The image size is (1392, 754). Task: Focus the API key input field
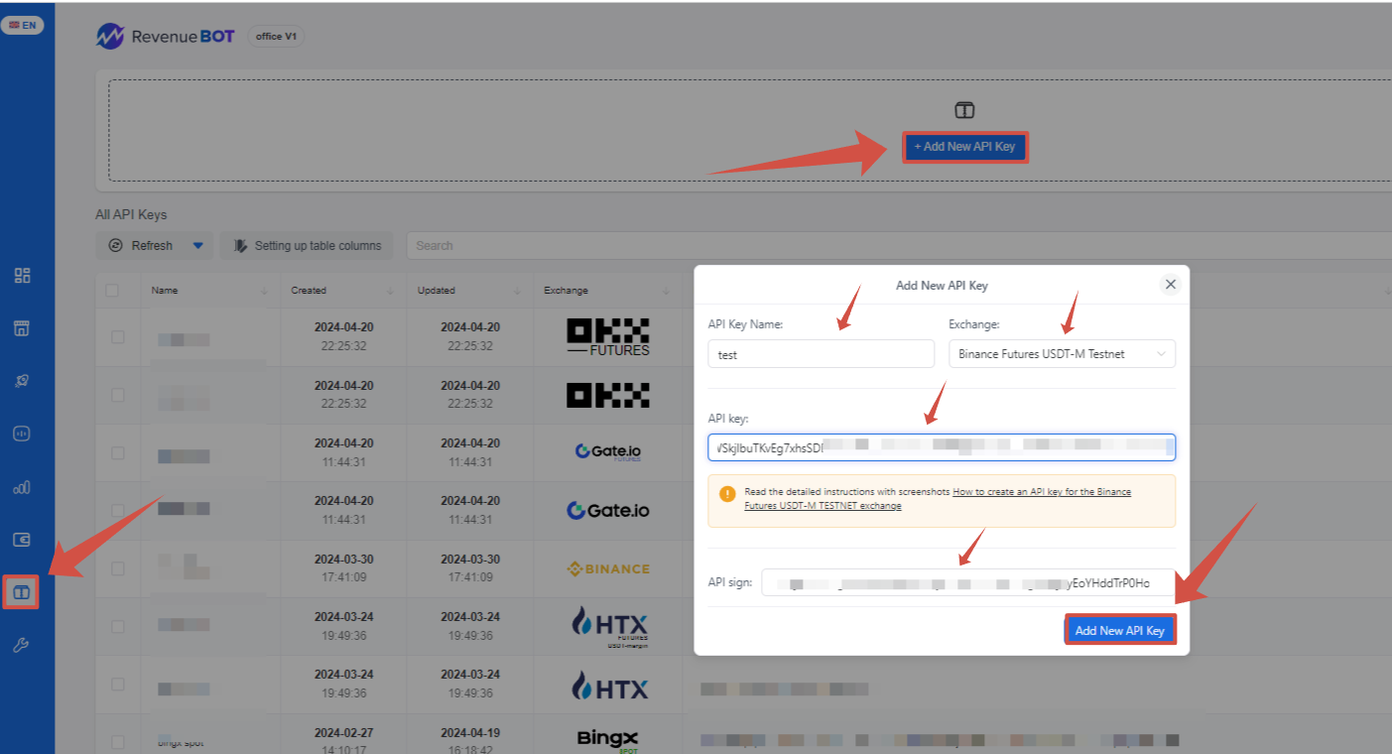(942, 447)
